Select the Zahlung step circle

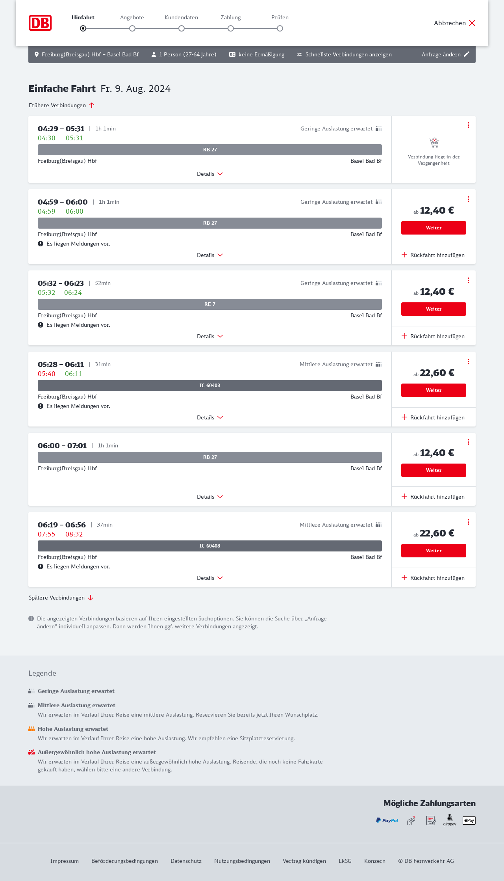(231, 28)
